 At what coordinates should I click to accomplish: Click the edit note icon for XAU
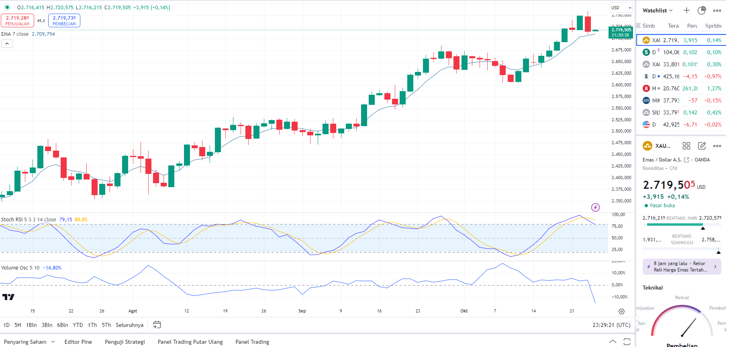click(x=702, y=146)
